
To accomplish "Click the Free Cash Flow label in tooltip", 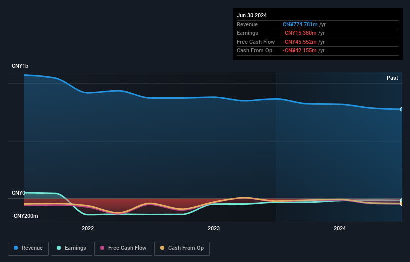I will coord(256,42).
